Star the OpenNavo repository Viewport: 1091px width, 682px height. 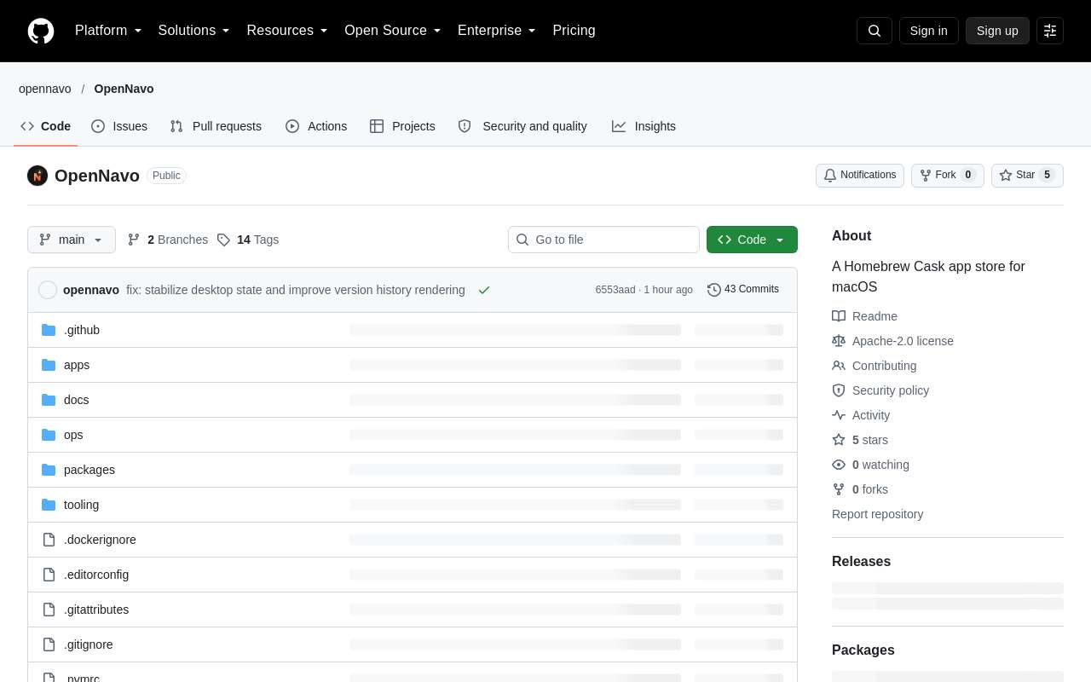click(1027, 176)
